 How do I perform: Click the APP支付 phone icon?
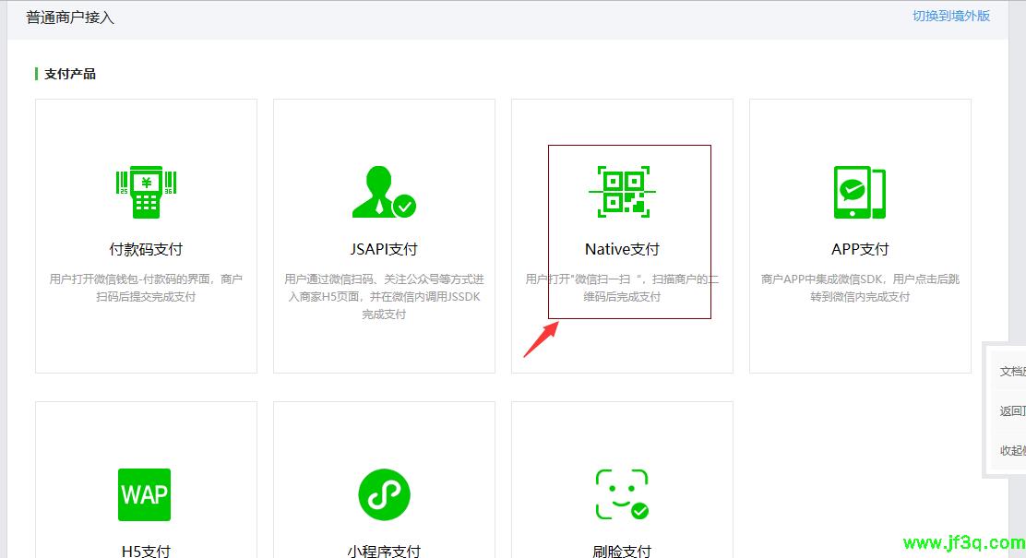pyautogui.click(x=859, y=193)
